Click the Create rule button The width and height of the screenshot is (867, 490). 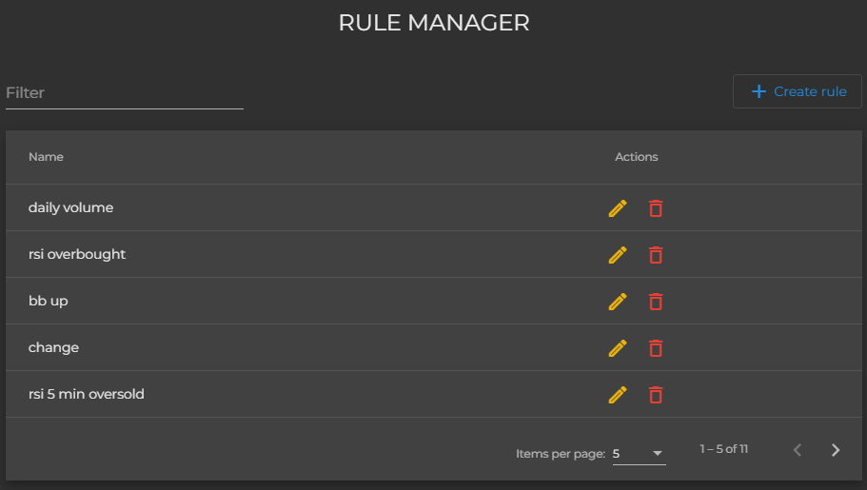(x=798, y=91)
